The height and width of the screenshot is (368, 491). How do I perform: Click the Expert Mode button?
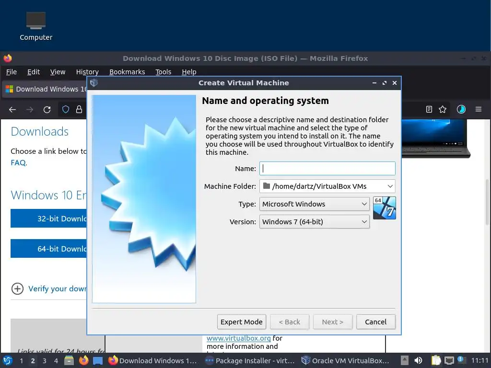click(x=242, y=322)
